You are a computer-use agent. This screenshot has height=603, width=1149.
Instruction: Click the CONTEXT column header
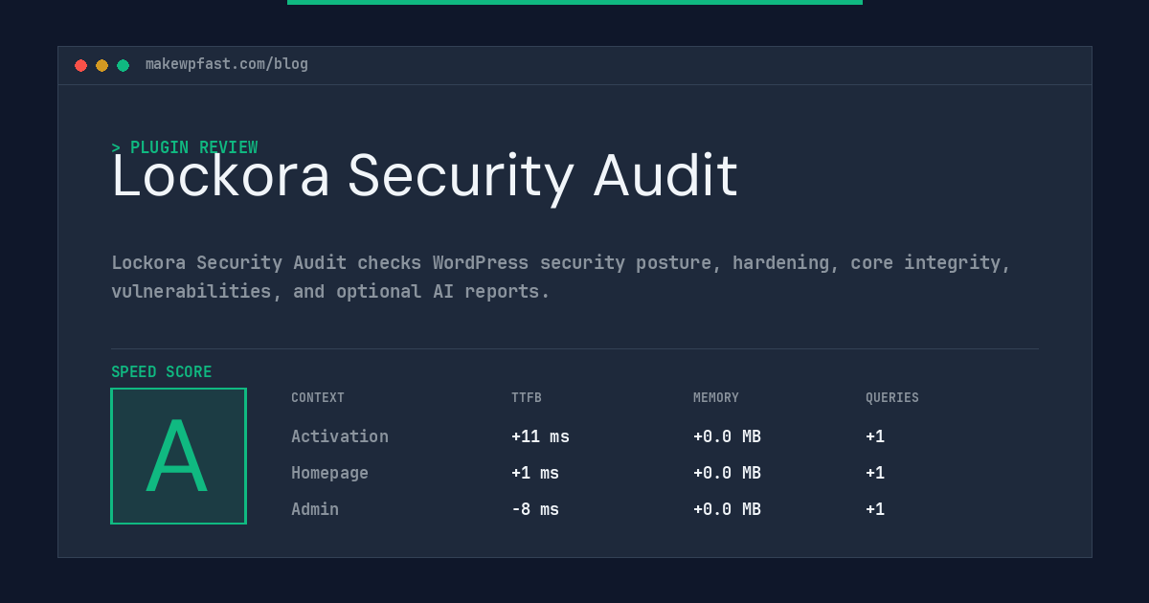[x=318, y=398]
